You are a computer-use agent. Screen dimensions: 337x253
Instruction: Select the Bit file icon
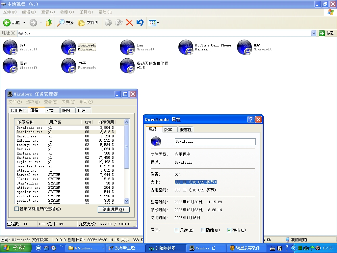[x=10, y=47]
